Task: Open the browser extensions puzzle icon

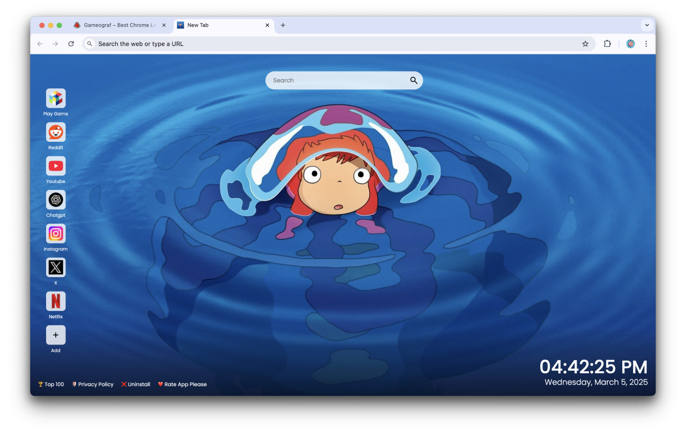Action: (607, 43)
